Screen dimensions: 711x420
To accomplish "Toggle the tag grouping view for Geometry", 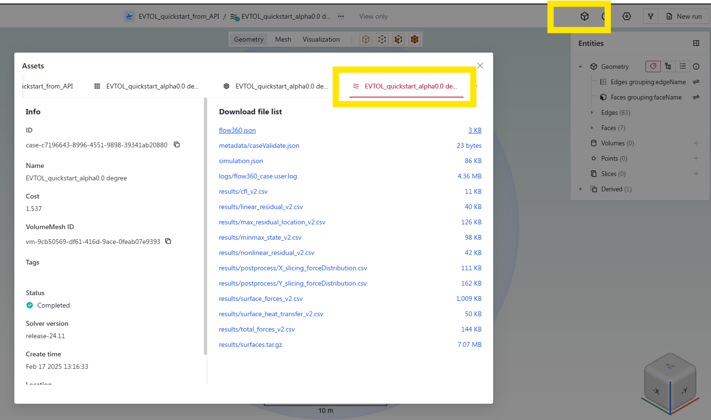I will pos(653,66).
